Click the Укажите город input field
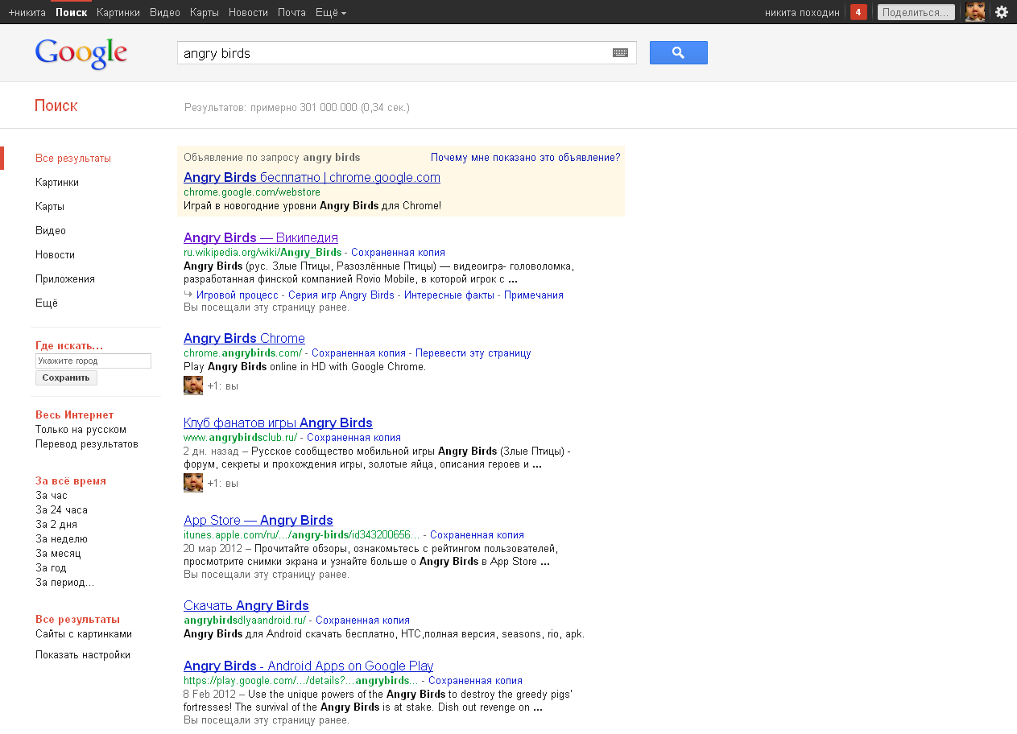Screen dimensions: 1017x734 tap(93, 361)
